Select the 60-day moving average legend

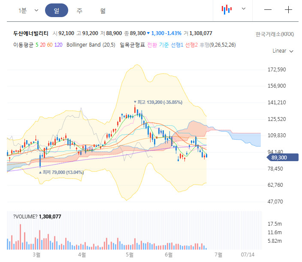tap(50, 45)
